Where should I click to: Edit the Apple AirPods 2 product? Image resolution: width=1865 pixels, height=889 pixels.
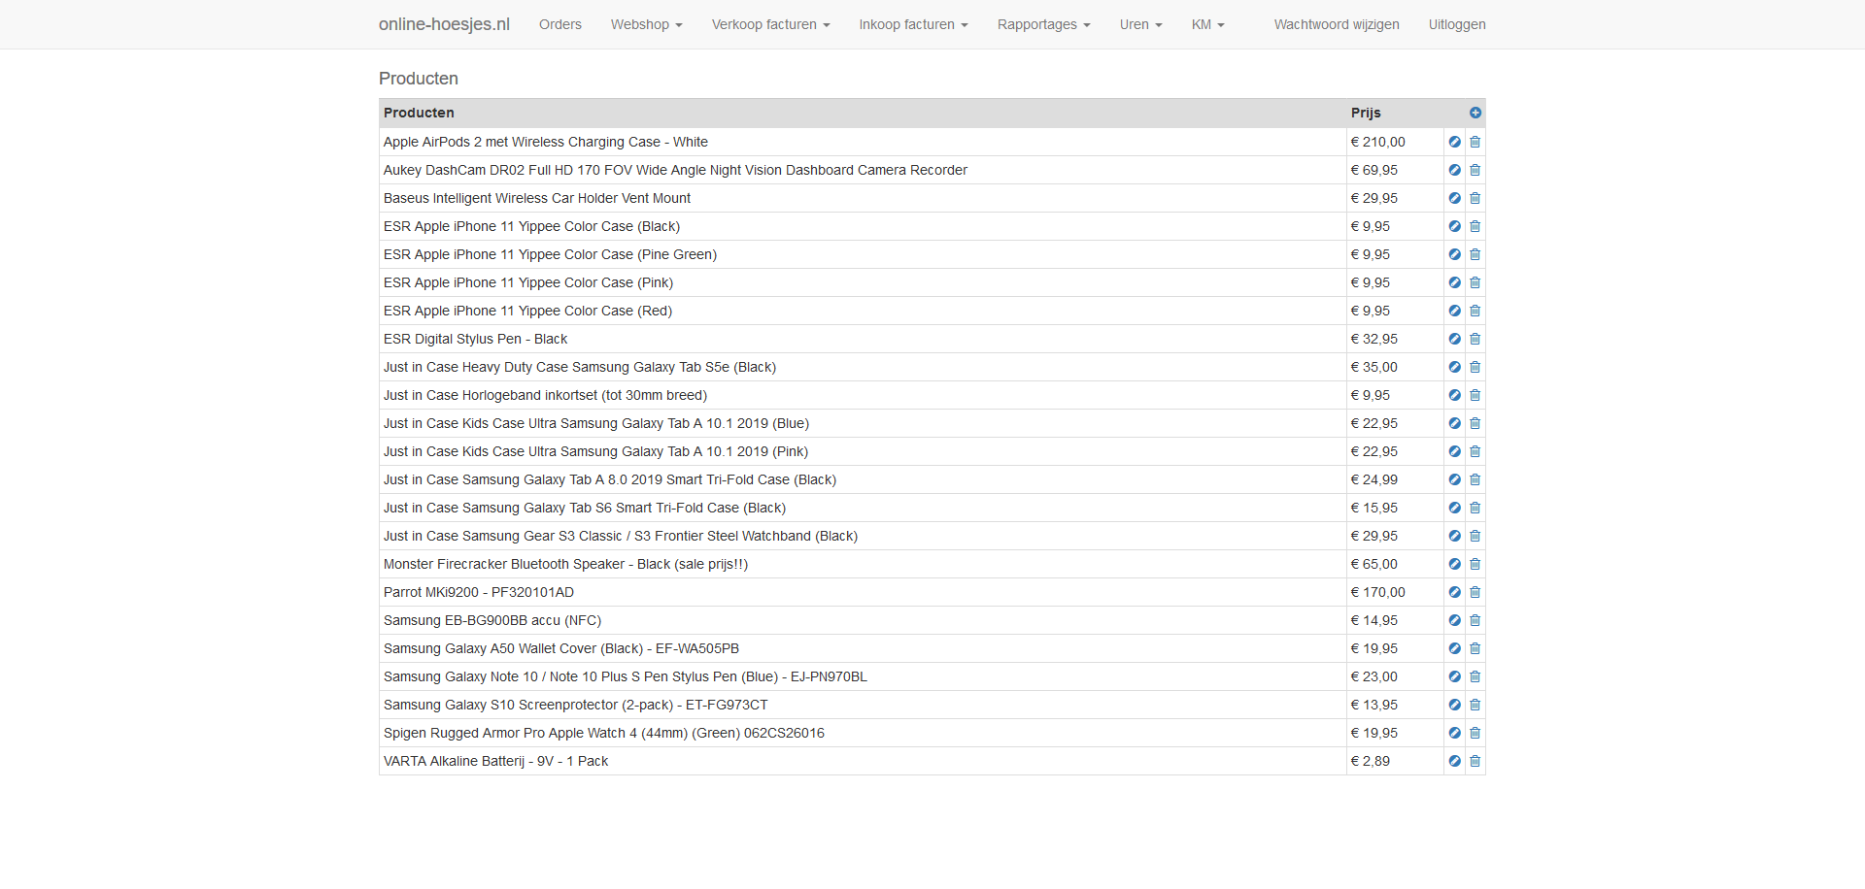tap(1454, 142)
